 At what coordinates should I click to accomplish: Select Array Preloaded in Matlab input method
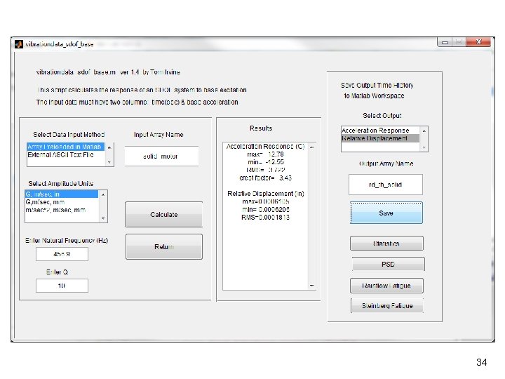tap(65, 147)
